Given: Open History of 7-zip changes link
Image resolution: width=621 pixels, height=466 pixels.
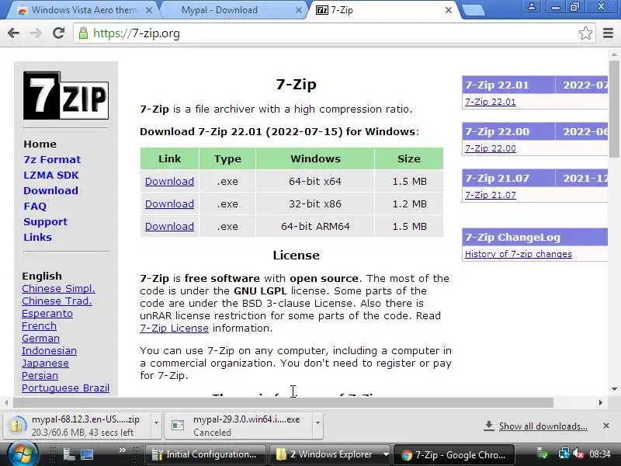Looking at the screenshot, I should [x=519, y=254].
